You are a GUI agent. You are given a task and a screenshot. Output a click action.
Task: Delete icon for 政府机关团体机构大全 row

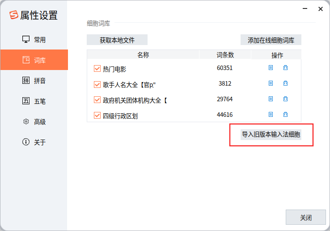pos(285,99)
